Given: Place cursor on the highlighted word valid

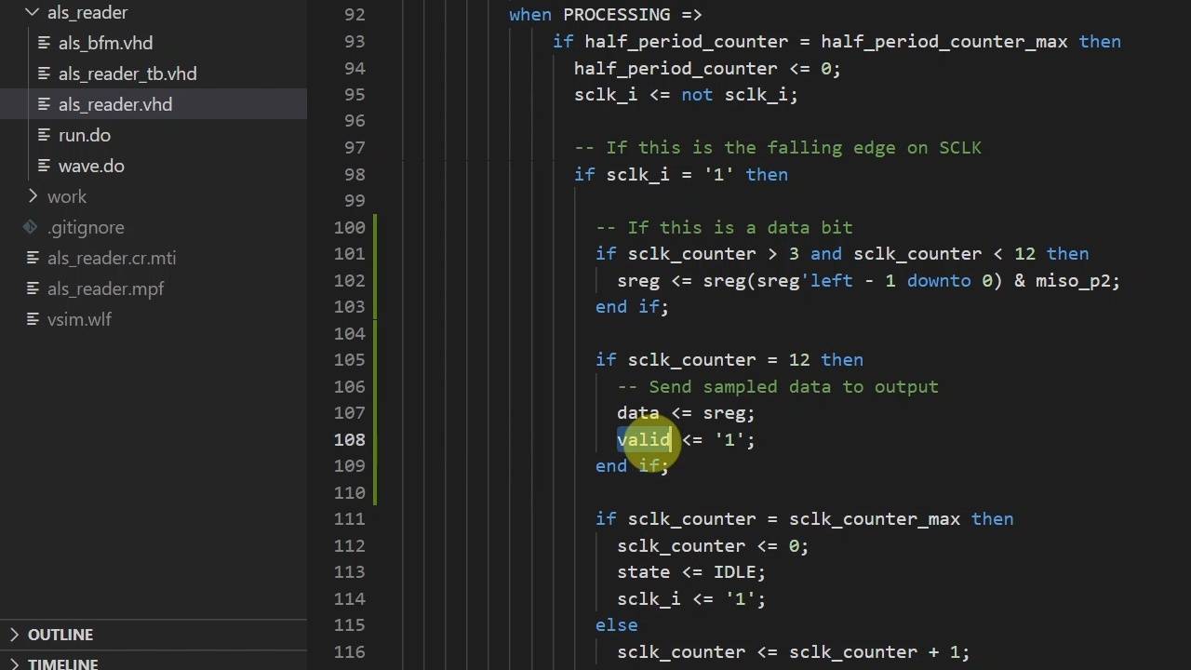Looking at the screenshot, I should [x=644, y=439].
